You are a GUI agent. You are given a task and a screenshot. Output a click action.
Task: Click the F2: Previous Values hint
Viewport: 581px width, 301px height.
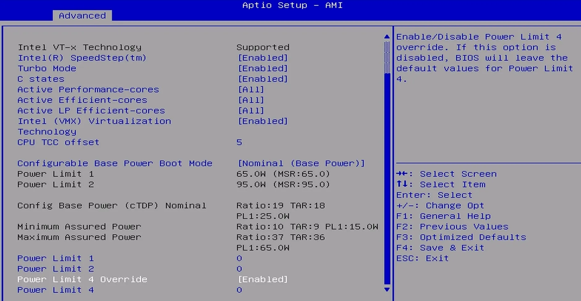click(x=452, y=227)
